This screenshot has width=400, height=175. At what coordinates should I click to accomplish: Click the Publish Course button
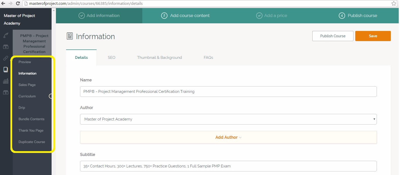point(333,36)
